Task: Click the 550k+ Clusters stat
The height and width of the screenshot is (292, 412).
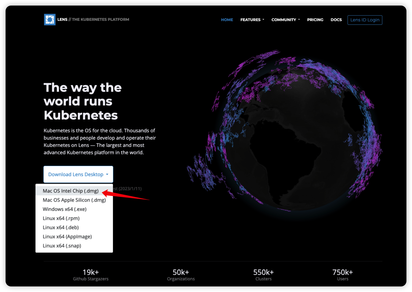Action: [x=263, y=275]
